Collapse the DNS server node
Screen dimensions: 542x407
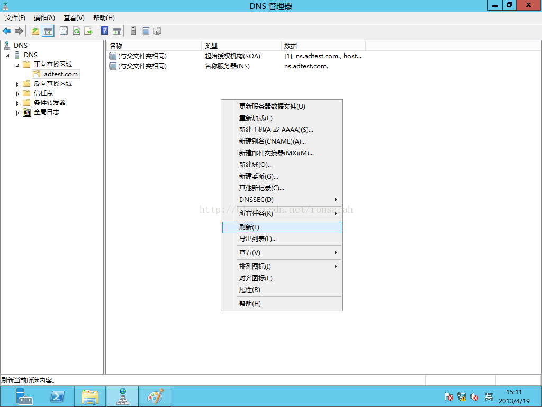click(7, 55)
